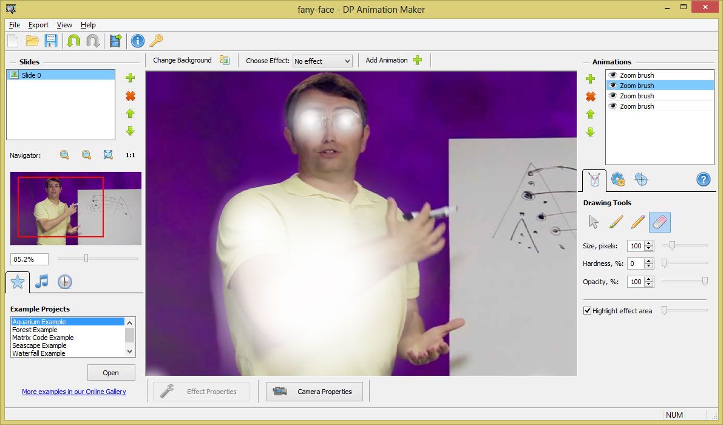Click the export animation film icon
Screen dimensions: 723x425
115,41
